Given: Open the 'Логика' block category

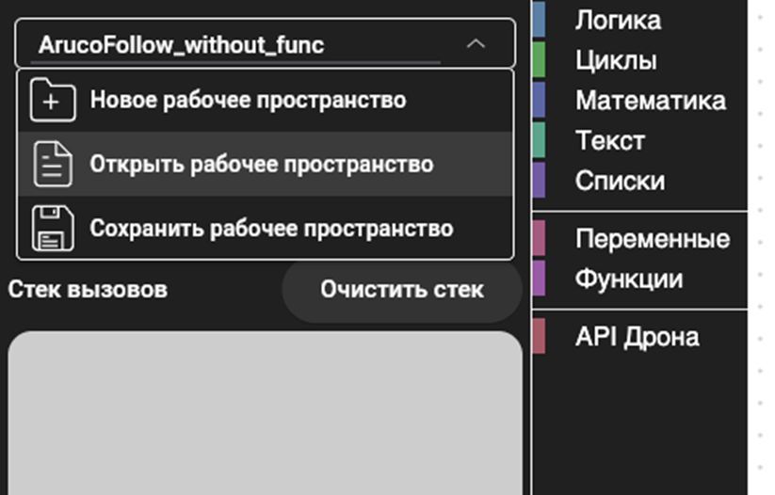Looking at the screenshot, I should click(618, 20).
